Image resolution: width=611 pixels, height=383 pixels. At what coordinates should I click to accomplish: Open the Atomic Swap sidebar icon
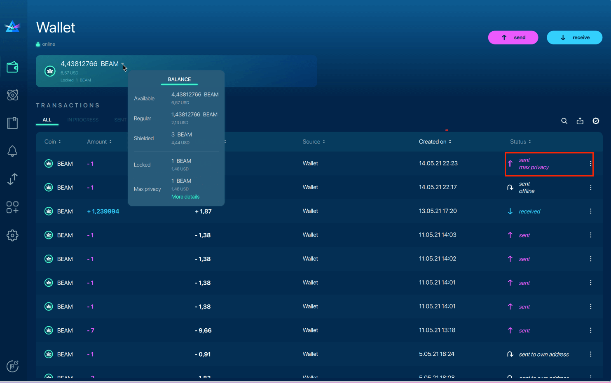pos(12,95)
